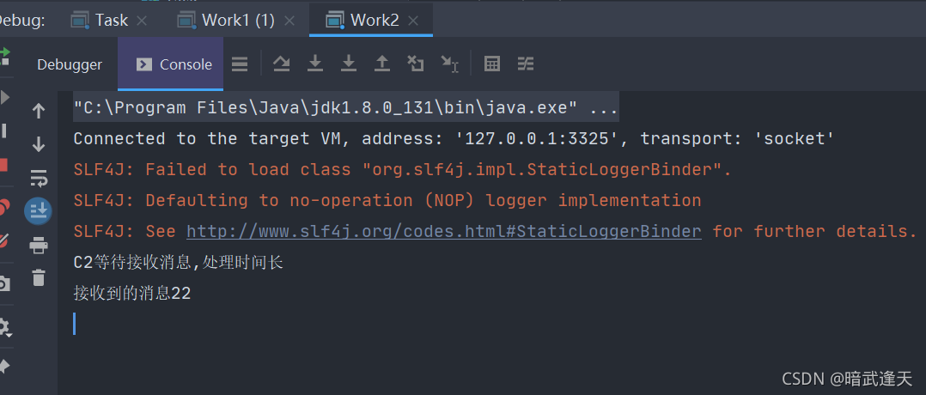Toggle Scroll to End of console

coord(39,210)
